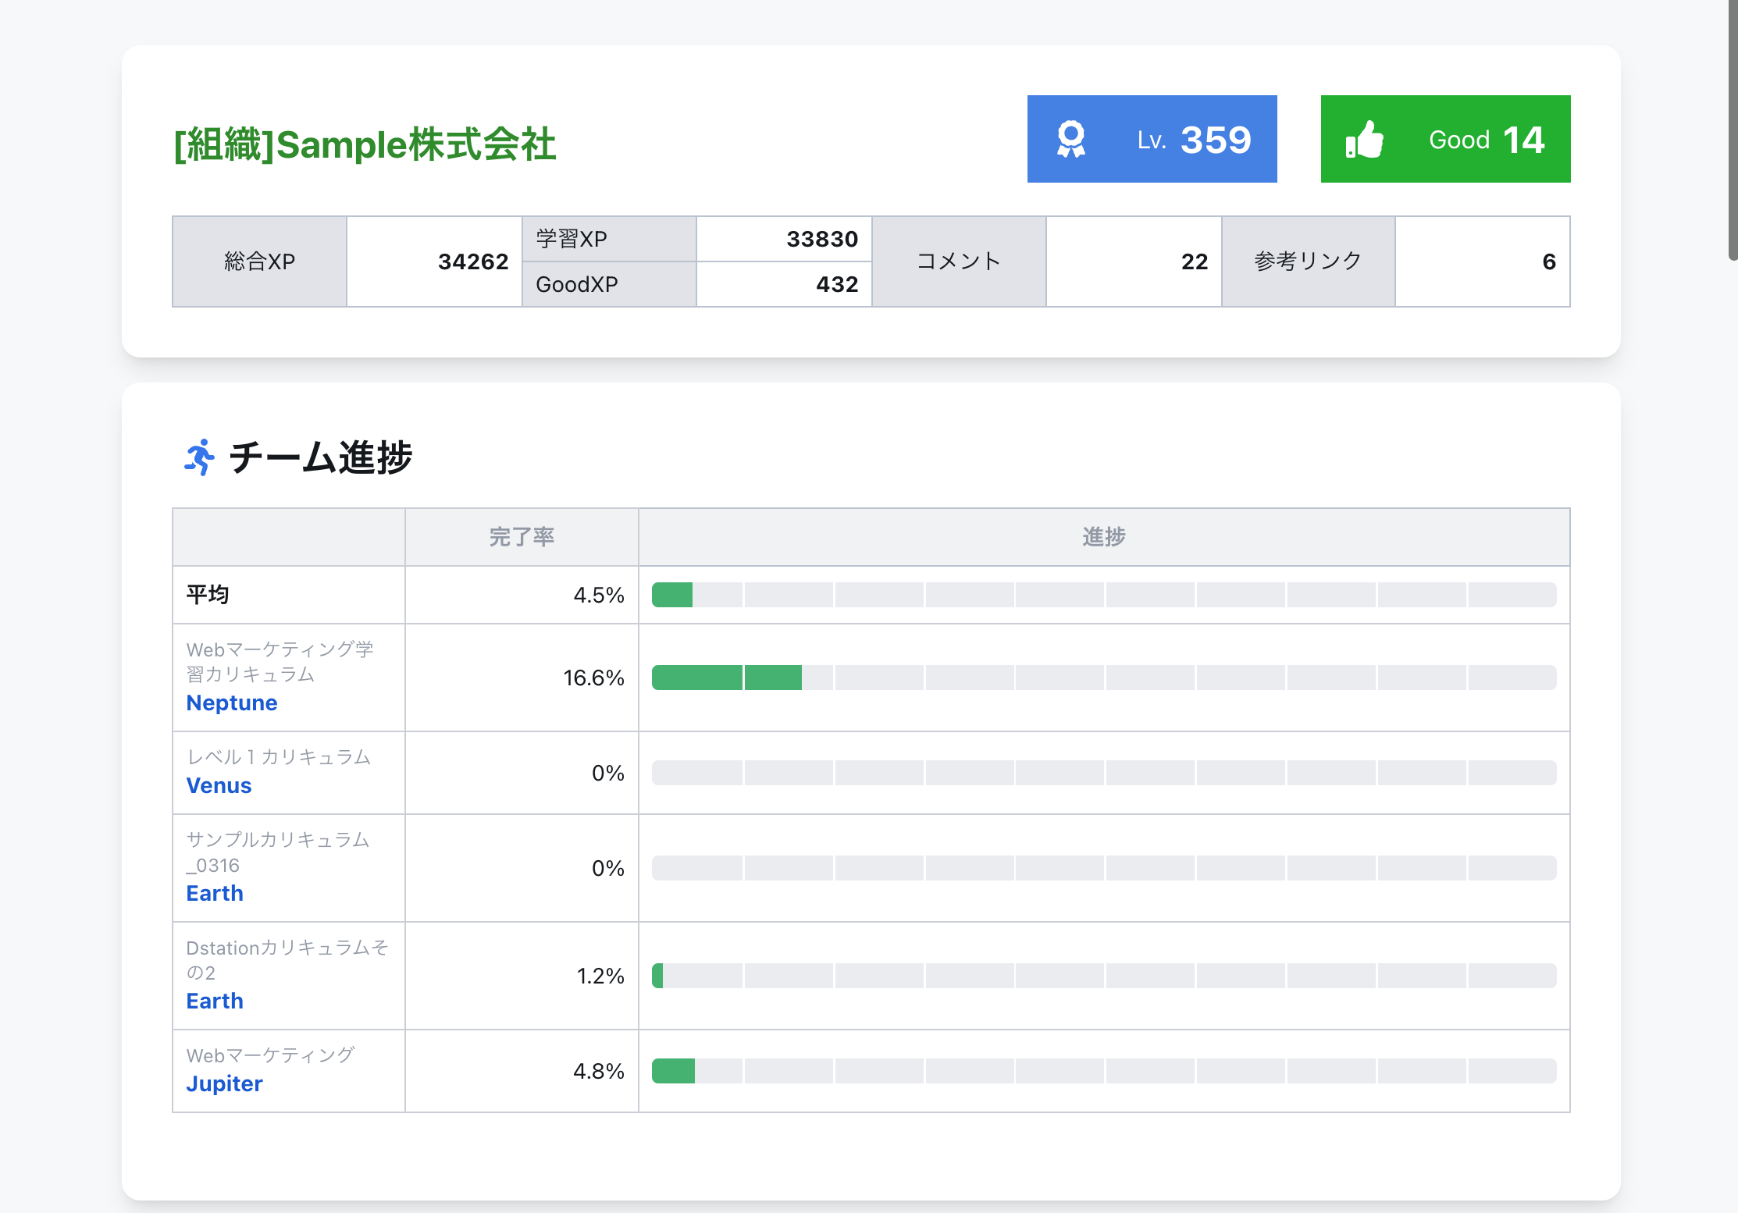This screenshot has width=1738, height=1213.
Task: Click the award ribbon level icon
Action: click(1070, 140)
